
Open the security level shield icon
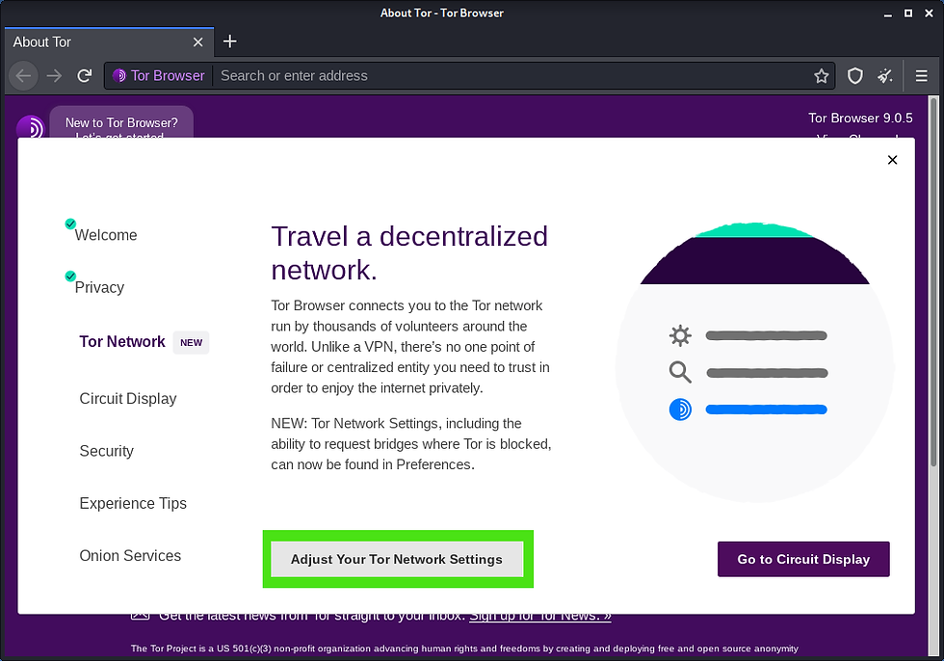click(855, 76)
